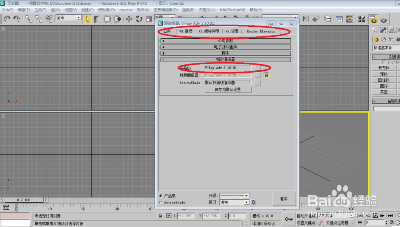
Task: Switch to the Modify command panel tab
Action: pyautogui.click(x=383, y=30)
